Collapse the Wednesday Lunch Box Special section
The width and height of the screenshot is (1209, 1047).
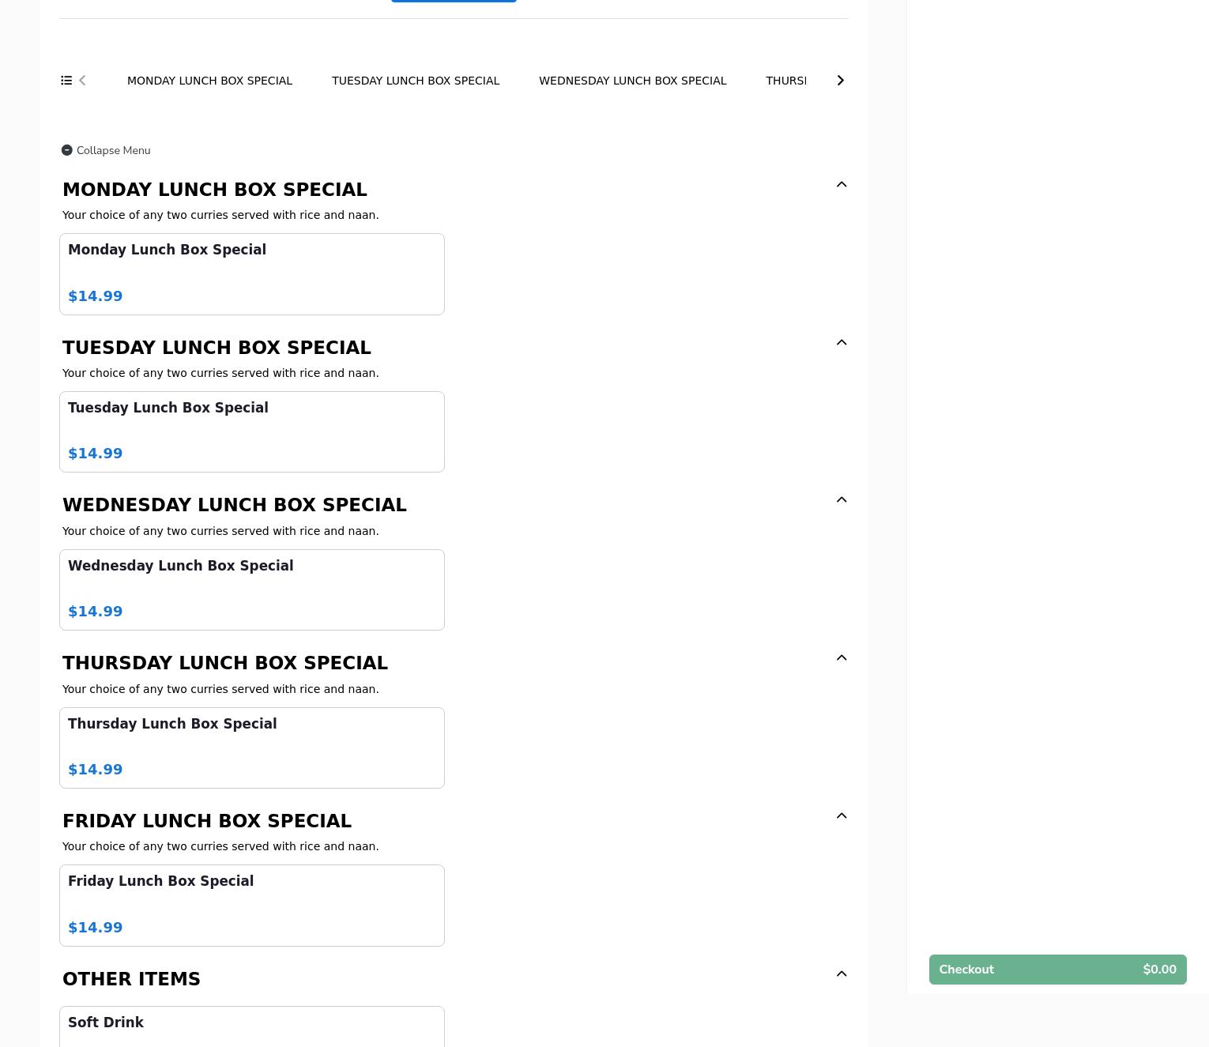(x=841, y=500)
